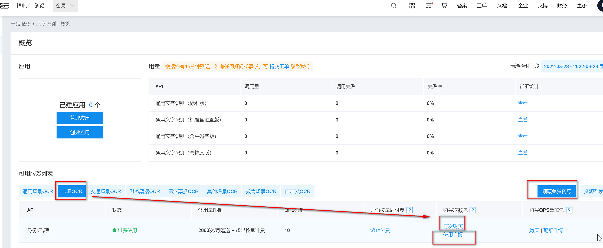Click 查看 for 通用文字识别(含生僻字版)
This screenshot has width=603, height=248.
pyautogui.click(x=523, y=136)
